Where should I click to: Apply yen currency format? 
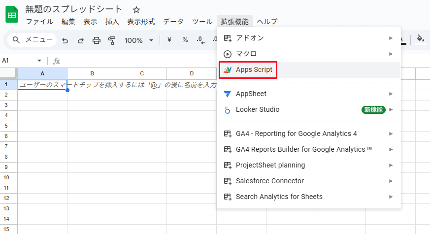(169, 40)
